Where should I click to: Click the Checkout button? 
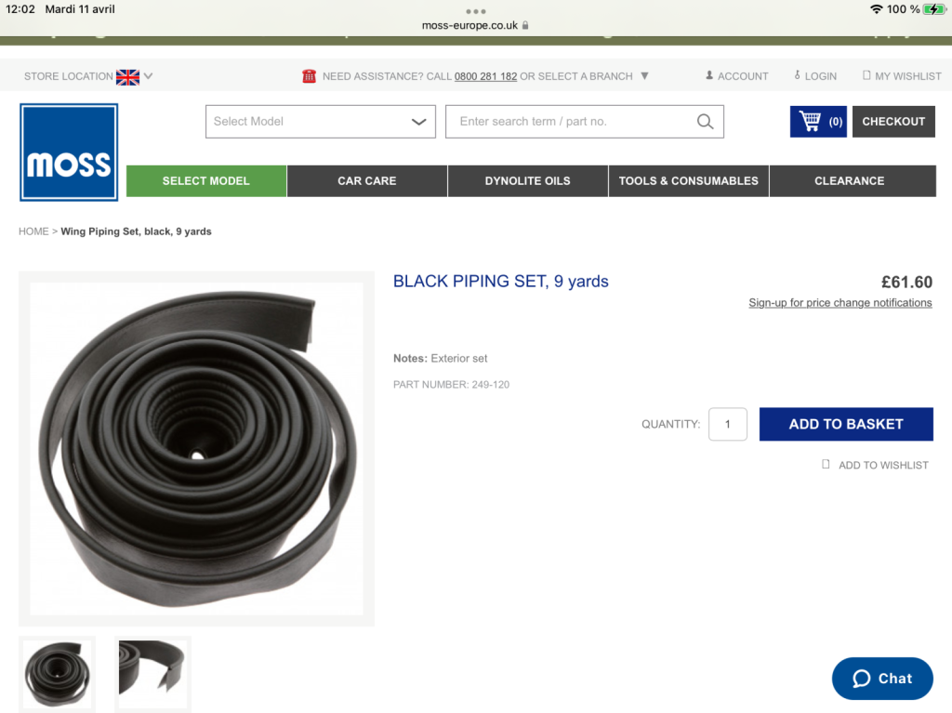tap(893, 122)
